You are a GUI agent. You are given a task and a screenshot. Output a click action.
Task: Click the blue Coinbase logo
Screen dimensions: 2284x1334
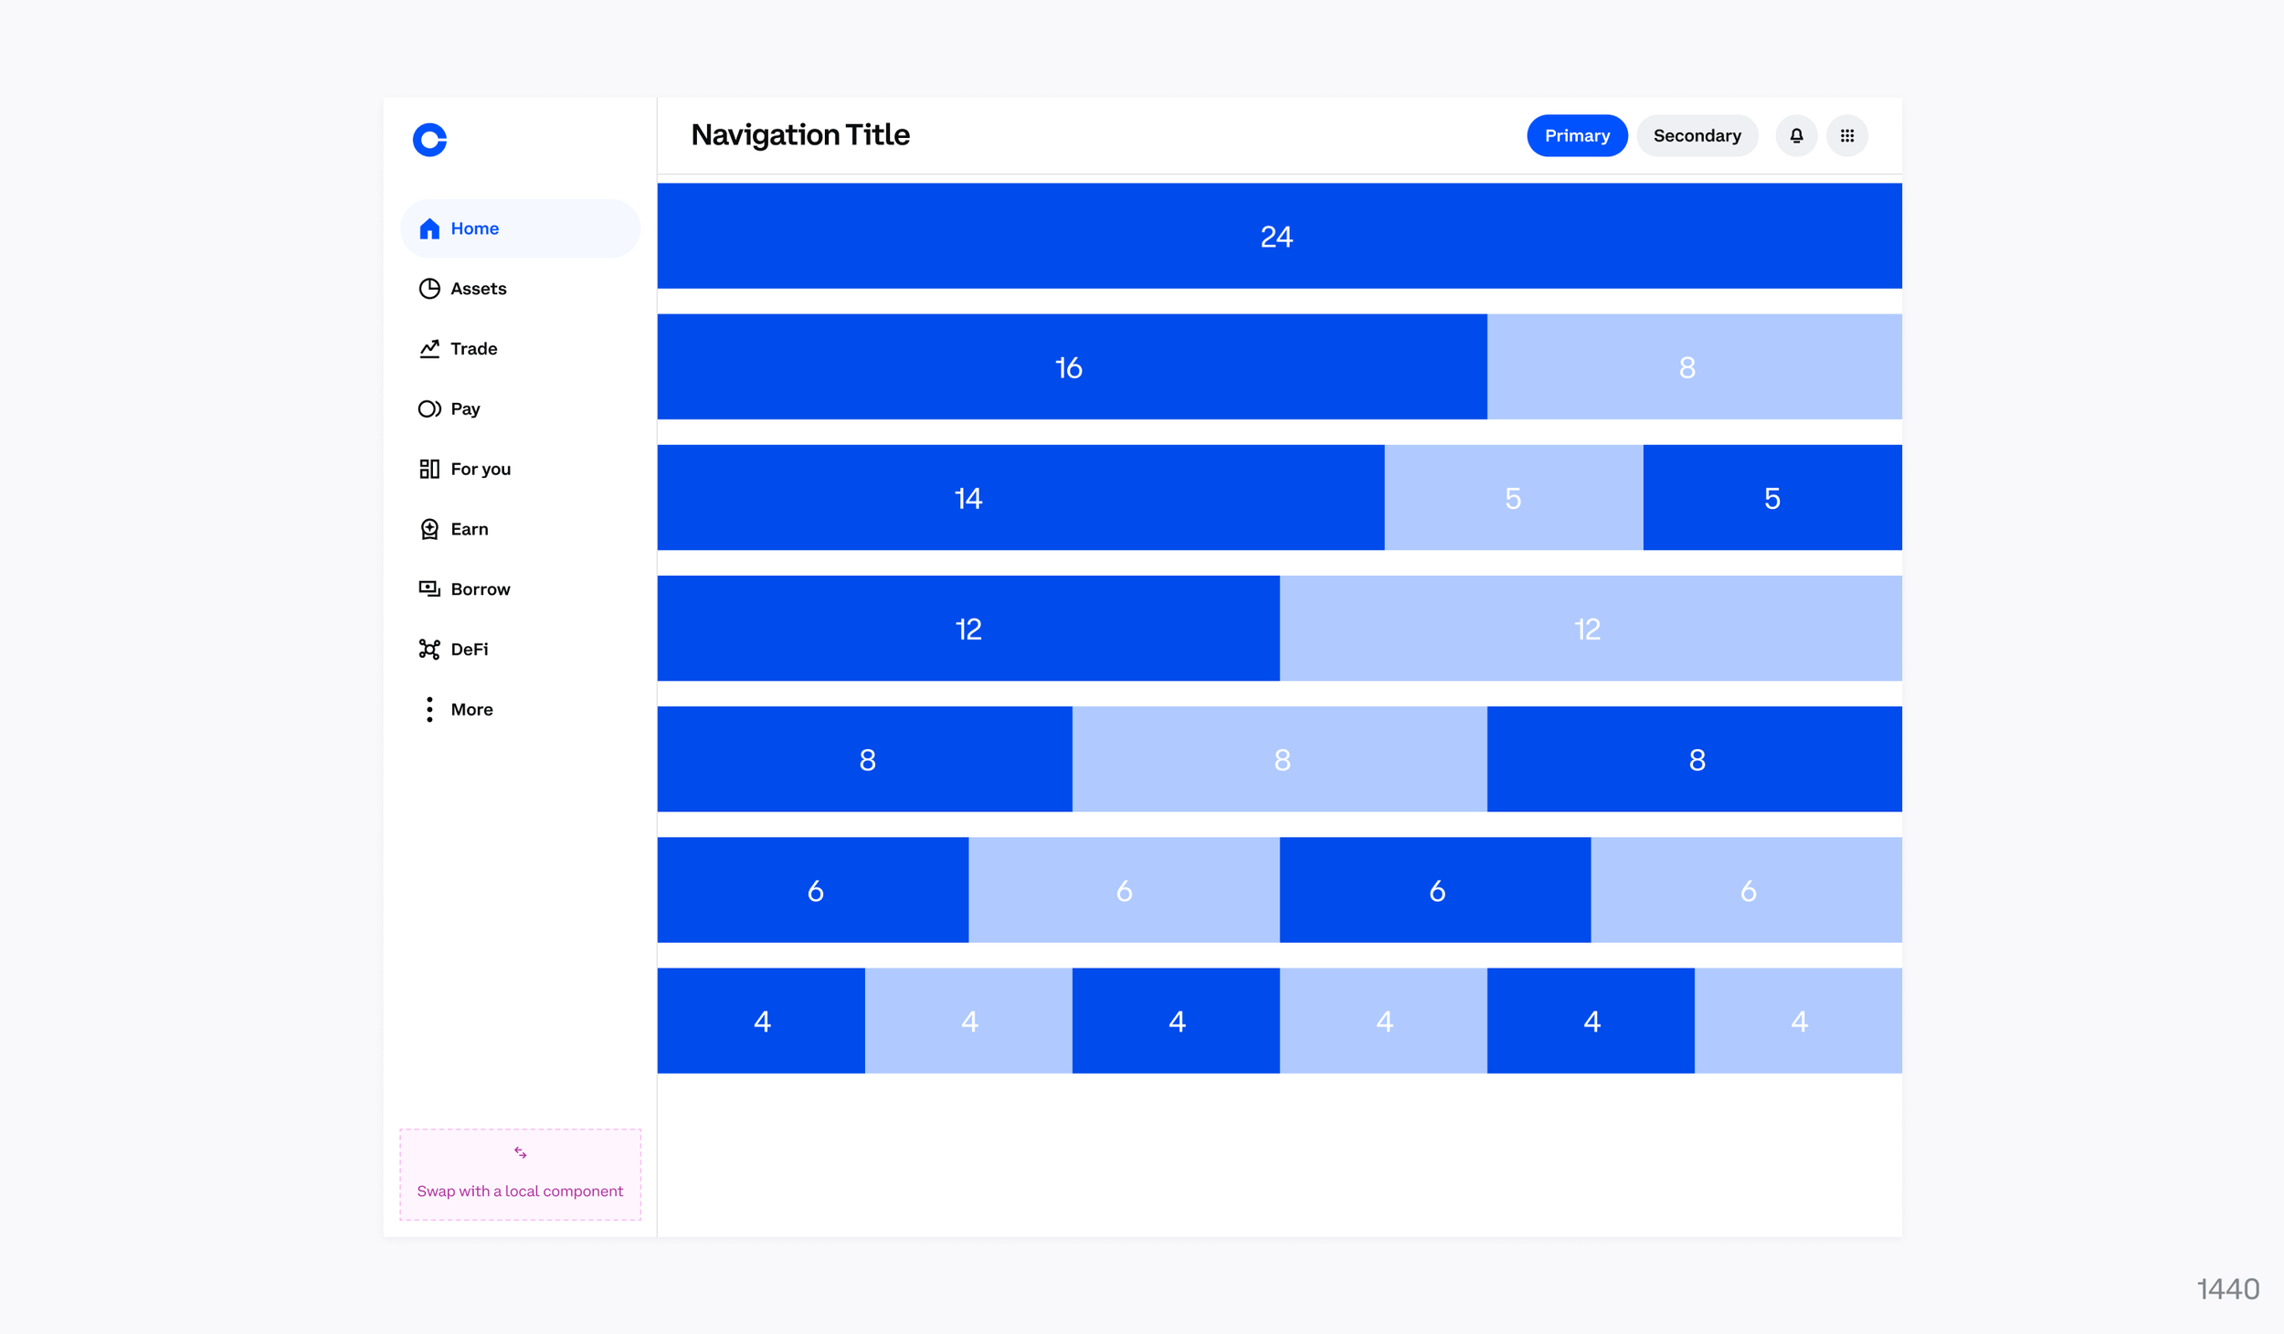point(429,140)
